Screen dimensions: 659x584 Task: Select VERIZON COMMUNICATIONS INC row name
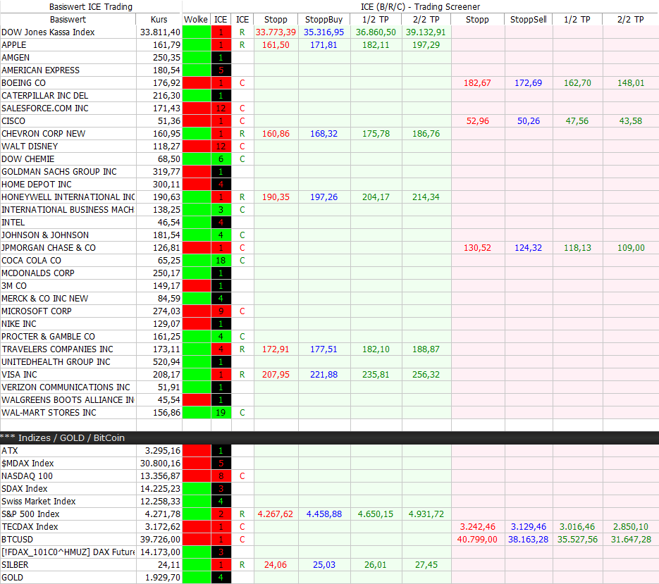[x=66, y=387]
